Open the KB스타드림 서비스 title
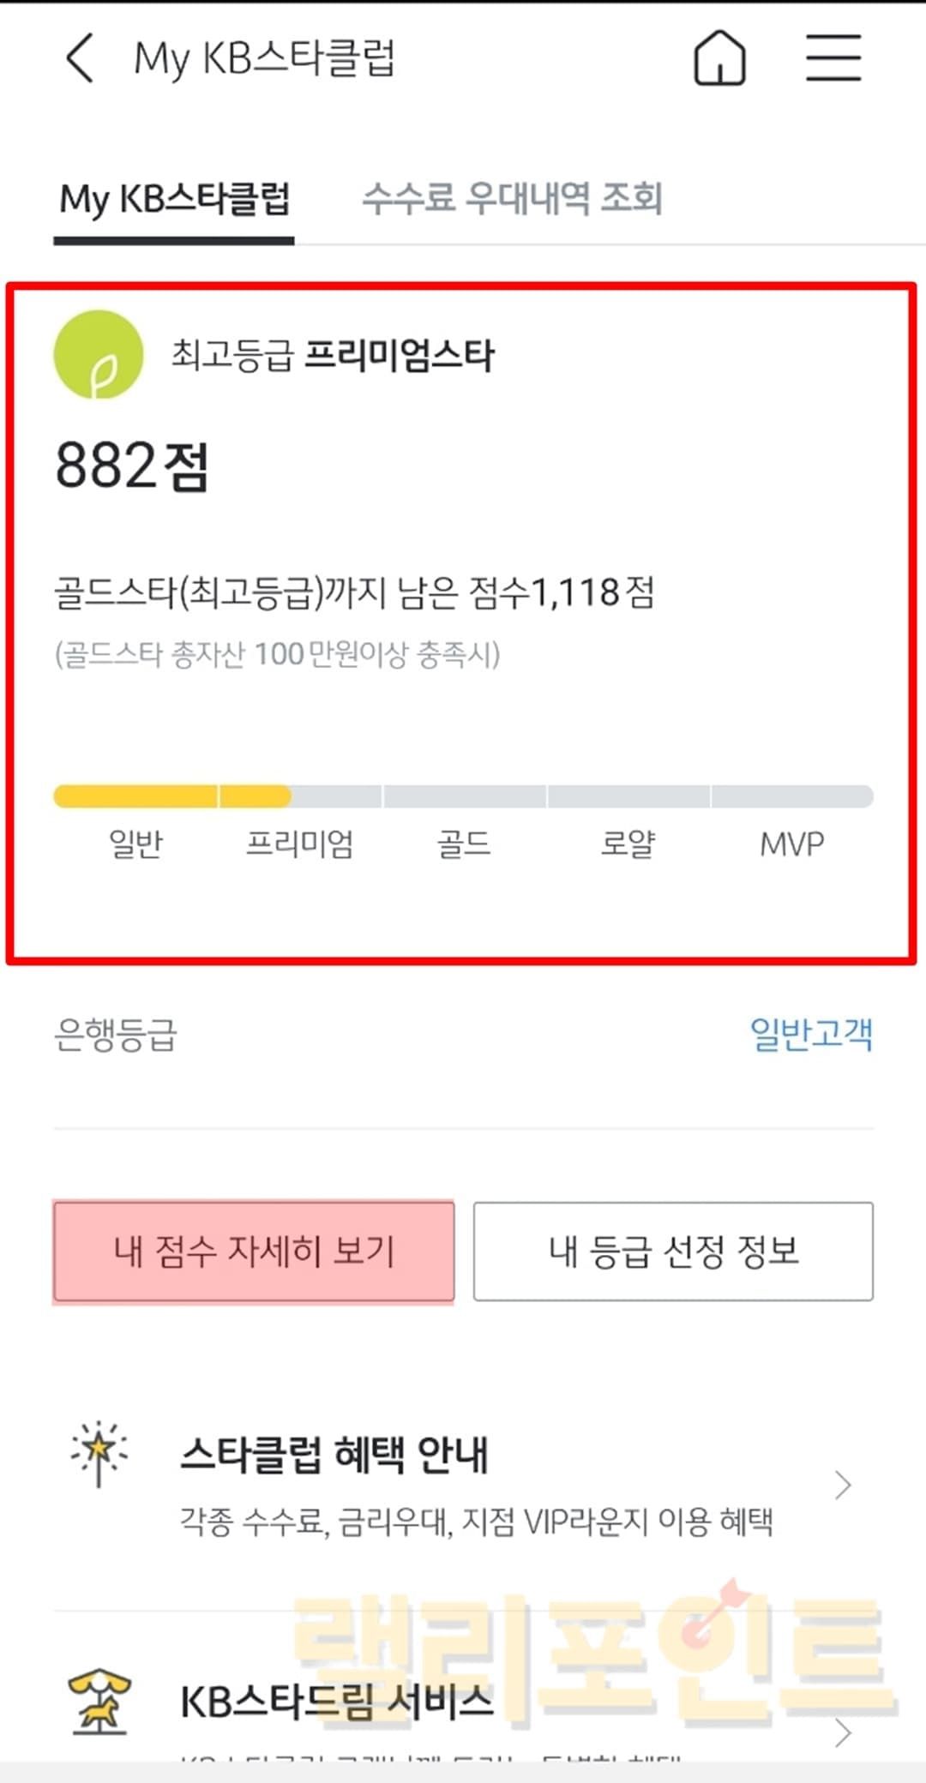The height and width of the screenshot is (1783, 926). point(336,1702)
